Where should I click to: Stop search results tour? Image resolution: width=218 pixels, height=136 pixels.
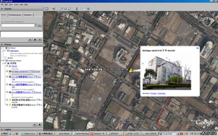[x=35, y=40]
